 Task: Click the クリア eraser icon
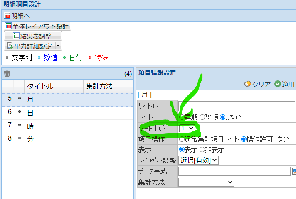[x=248, y=84]
